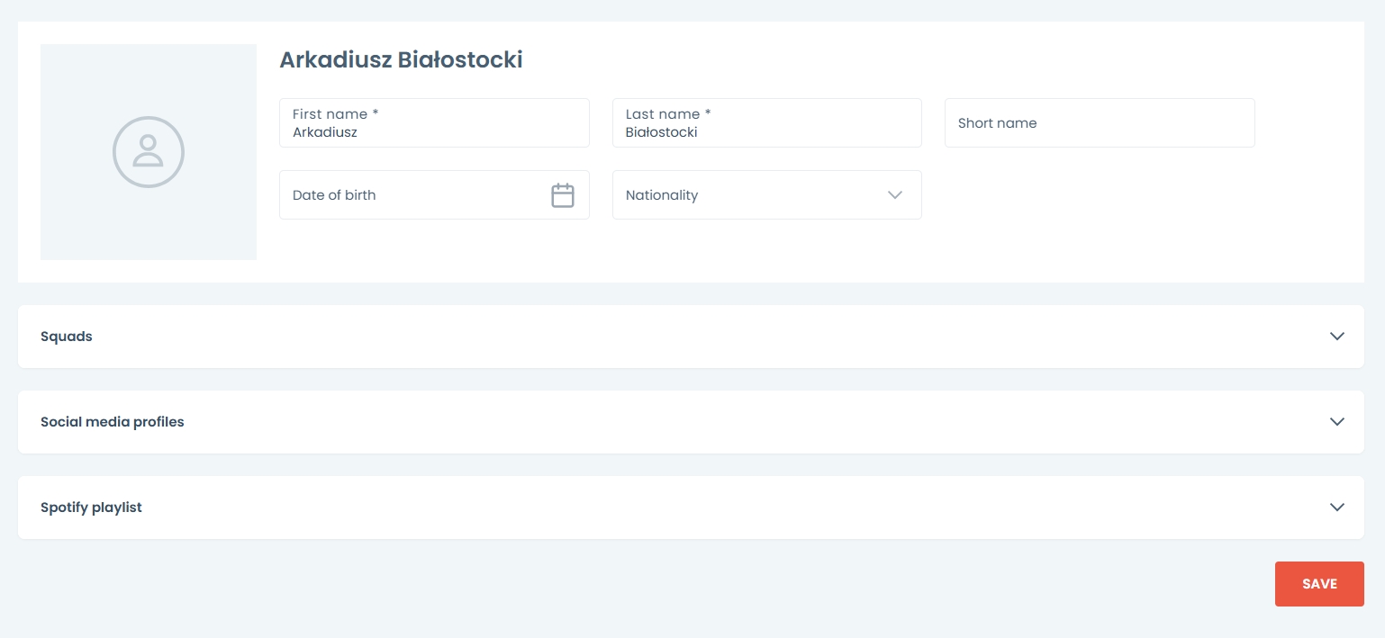Click the chevron on Spotify playlist panel

tap(1337, 508)
